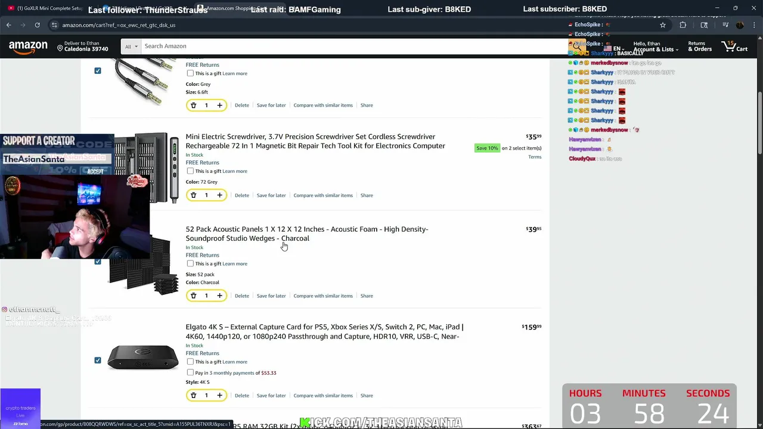Open the Acoustic Panels product thumbnail
Viewport: 763px width, 429px height.
pyautogui.click(x=143, y=265)
